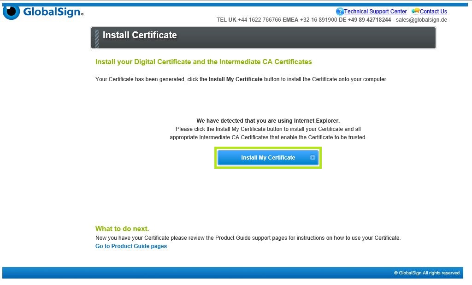Click the GlobalSign All rights reserved footer text
The height and width of the screenshot is (285, 472).
(427, 273)
